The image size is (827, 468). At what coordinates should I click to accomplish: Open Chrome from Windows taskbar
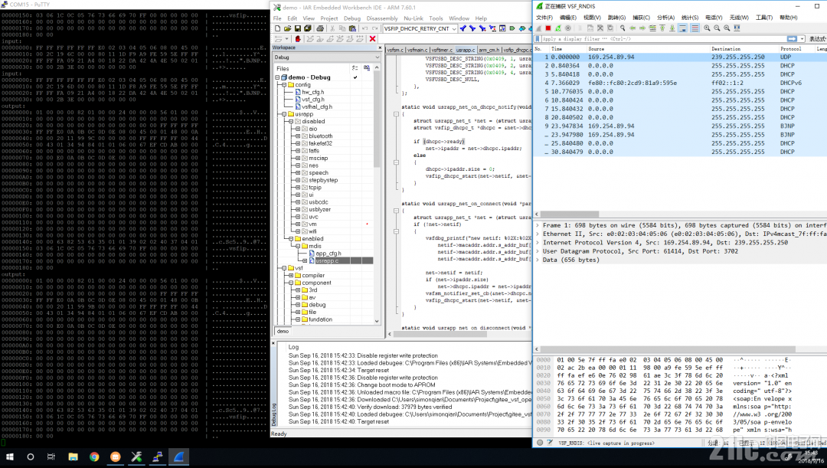[x=94, y=457]
